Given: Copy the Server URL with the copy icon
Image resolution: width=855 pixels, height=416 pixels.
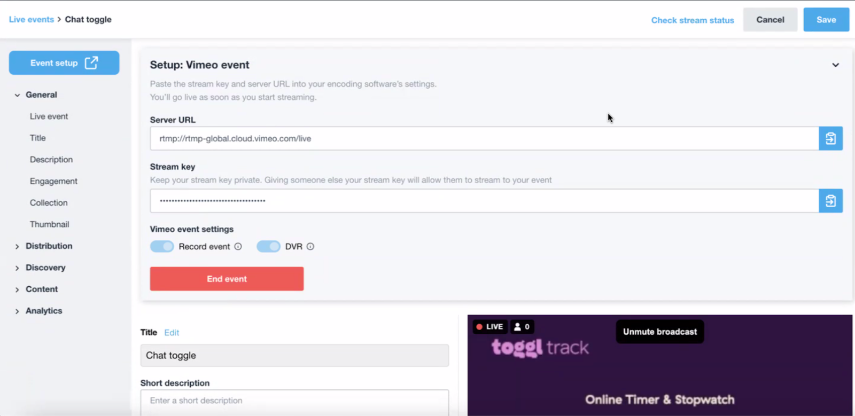Looking at the screenshot, I should (x=830, y=138).
